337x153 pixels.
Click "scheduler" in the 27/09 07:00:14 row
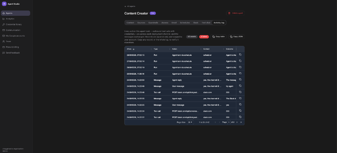tap(207, 61)
